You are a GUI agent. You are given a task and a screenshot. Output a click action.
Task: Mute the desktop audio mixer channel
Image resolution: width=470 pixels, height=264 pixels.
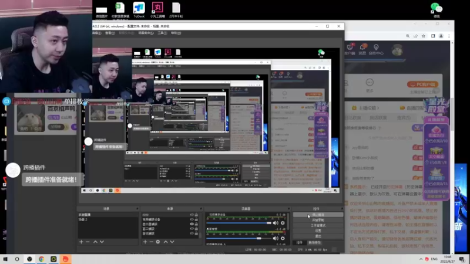tap(276, 238)
